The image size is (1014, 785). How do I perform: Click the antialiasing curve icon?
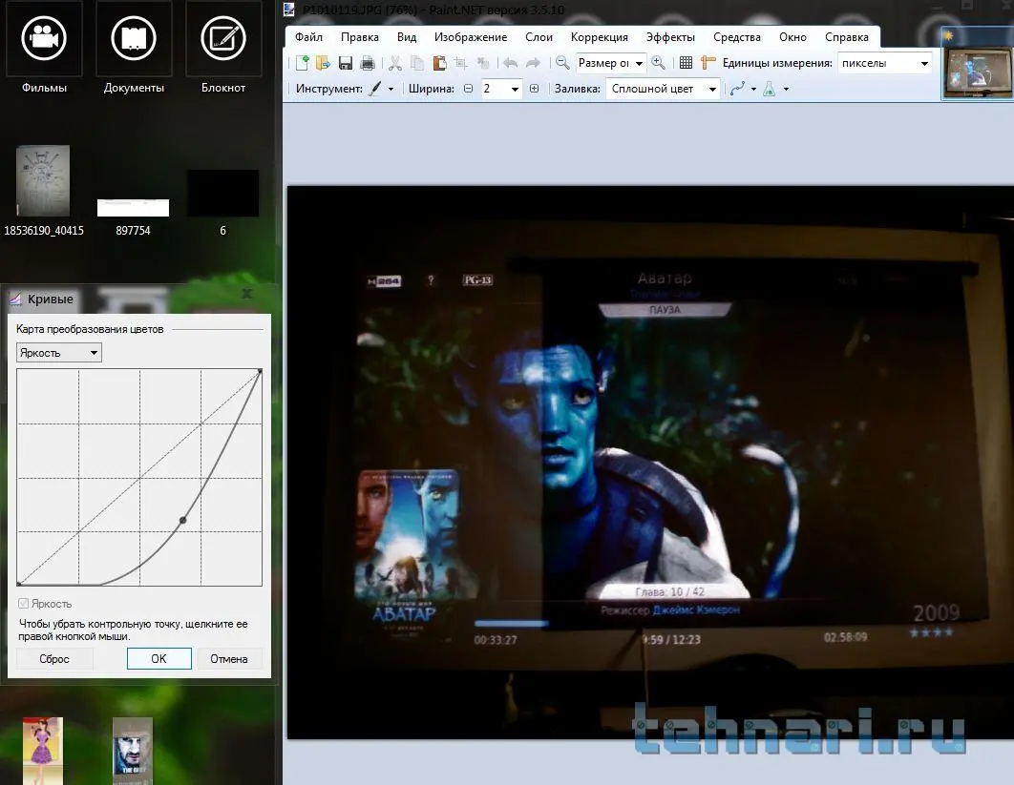[x=737, y=89]
